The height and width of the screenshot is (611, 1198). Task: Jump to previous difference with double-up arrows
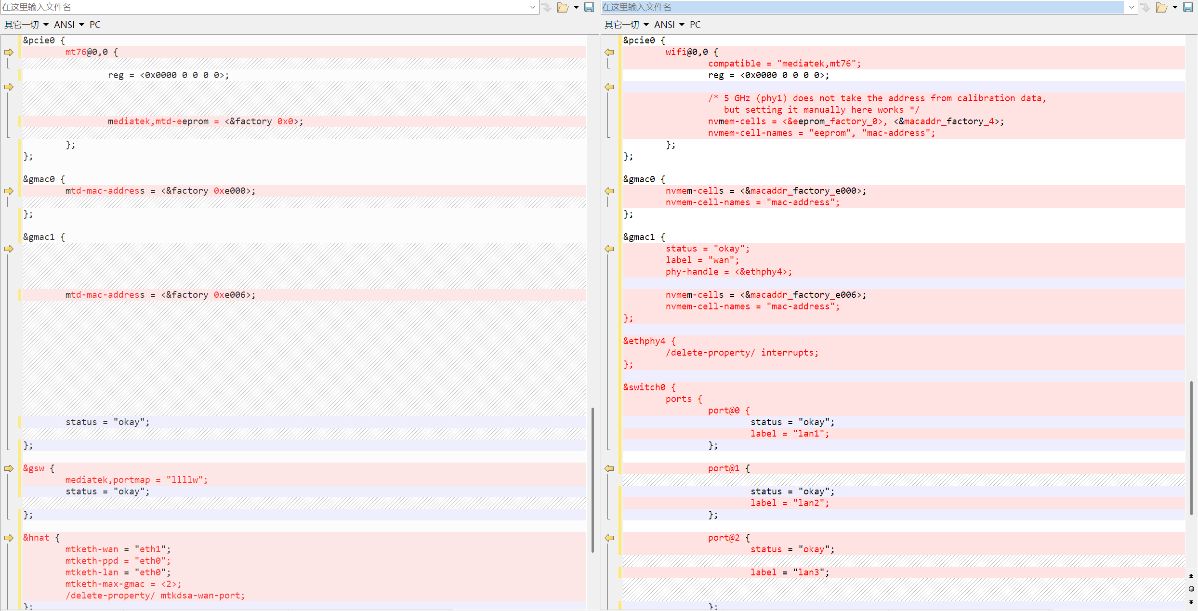pyautogui.click(x=1191, y=576)
